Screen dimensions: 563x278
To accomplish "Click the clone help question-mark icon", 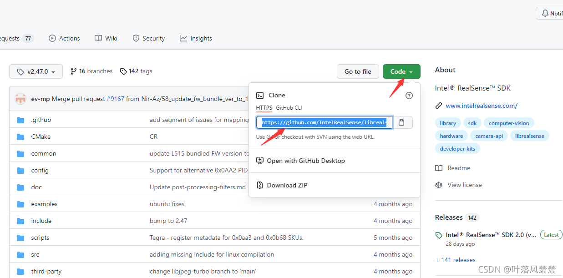I will click(x=409, y=96).
